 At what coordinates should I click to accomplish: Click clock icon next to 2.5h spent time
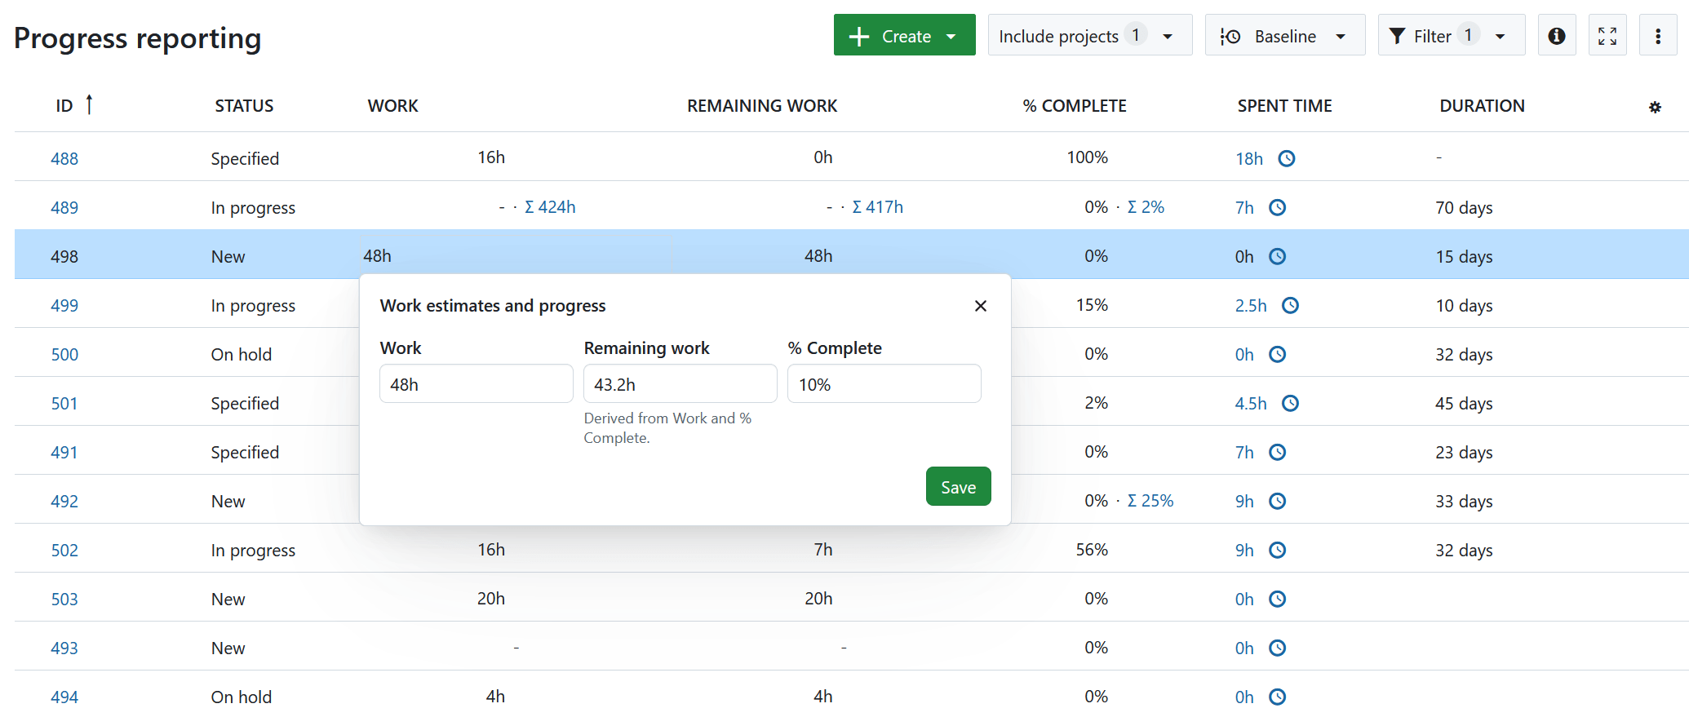pyautogui.click(x=1289, y=305)
